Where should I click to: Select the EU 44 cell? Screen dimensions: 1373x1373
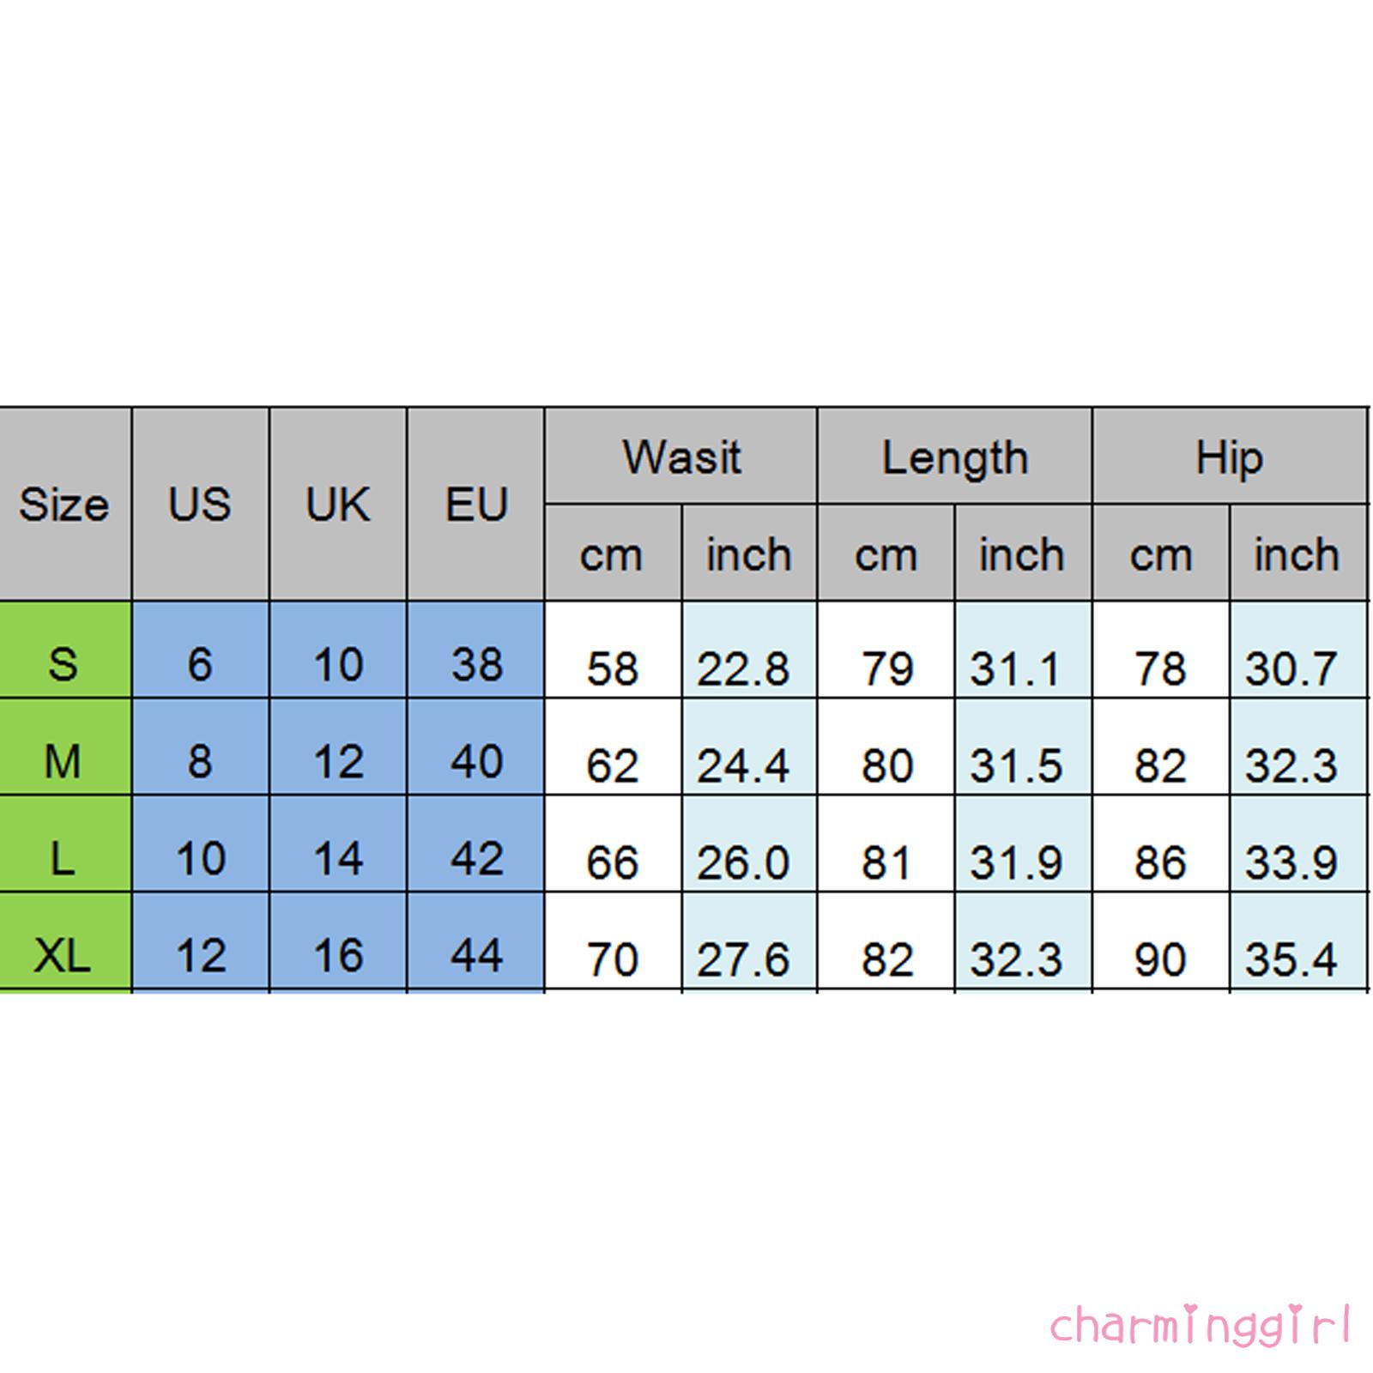[476, 955]
